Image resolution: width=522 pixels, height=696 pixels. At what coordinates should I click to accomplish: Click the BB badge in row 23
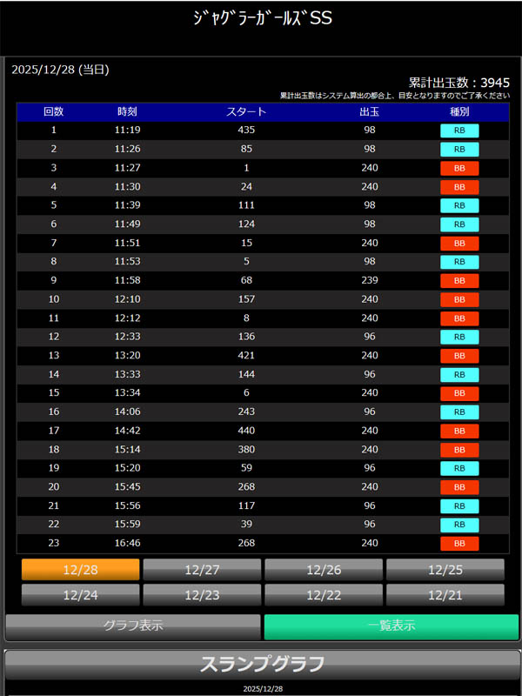[x=459, y=544]
